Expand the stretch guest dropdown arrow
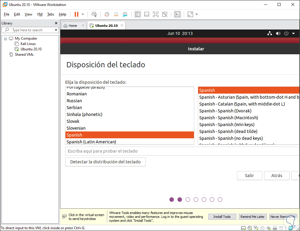Screen dimensions: 300x231 pos(197,14)
